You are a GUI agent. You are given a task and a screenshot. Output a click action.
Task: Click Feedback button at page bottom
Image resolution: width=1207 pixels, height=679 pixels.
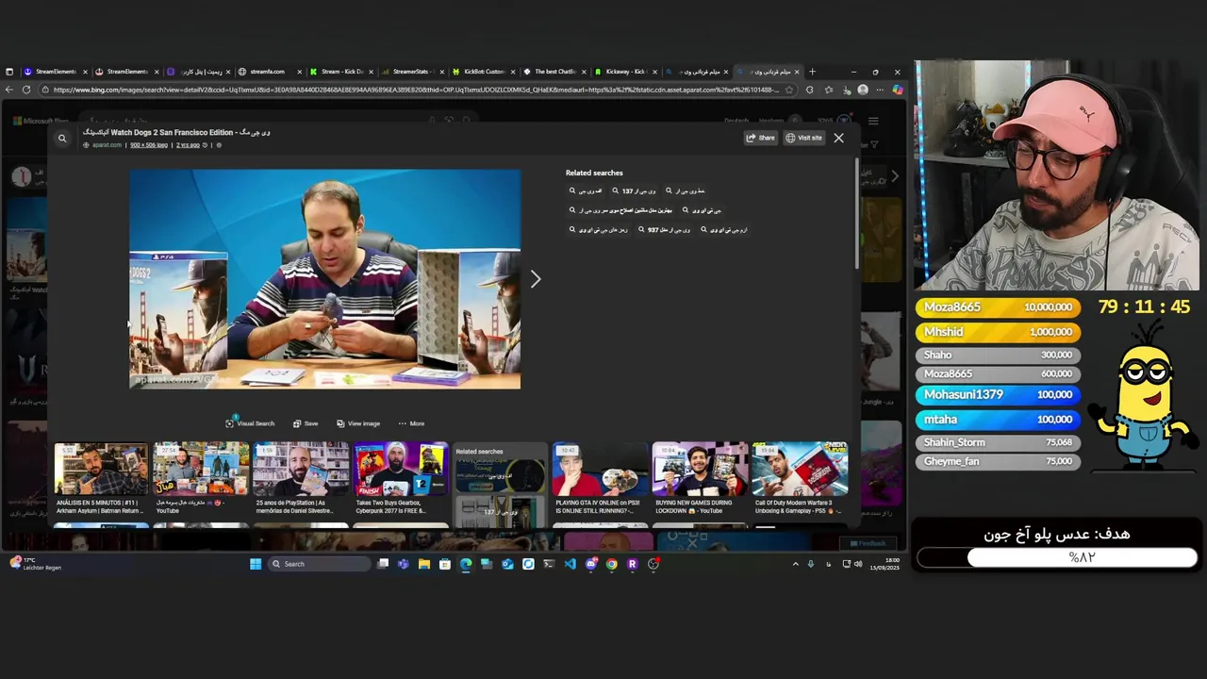click(868, 543)
